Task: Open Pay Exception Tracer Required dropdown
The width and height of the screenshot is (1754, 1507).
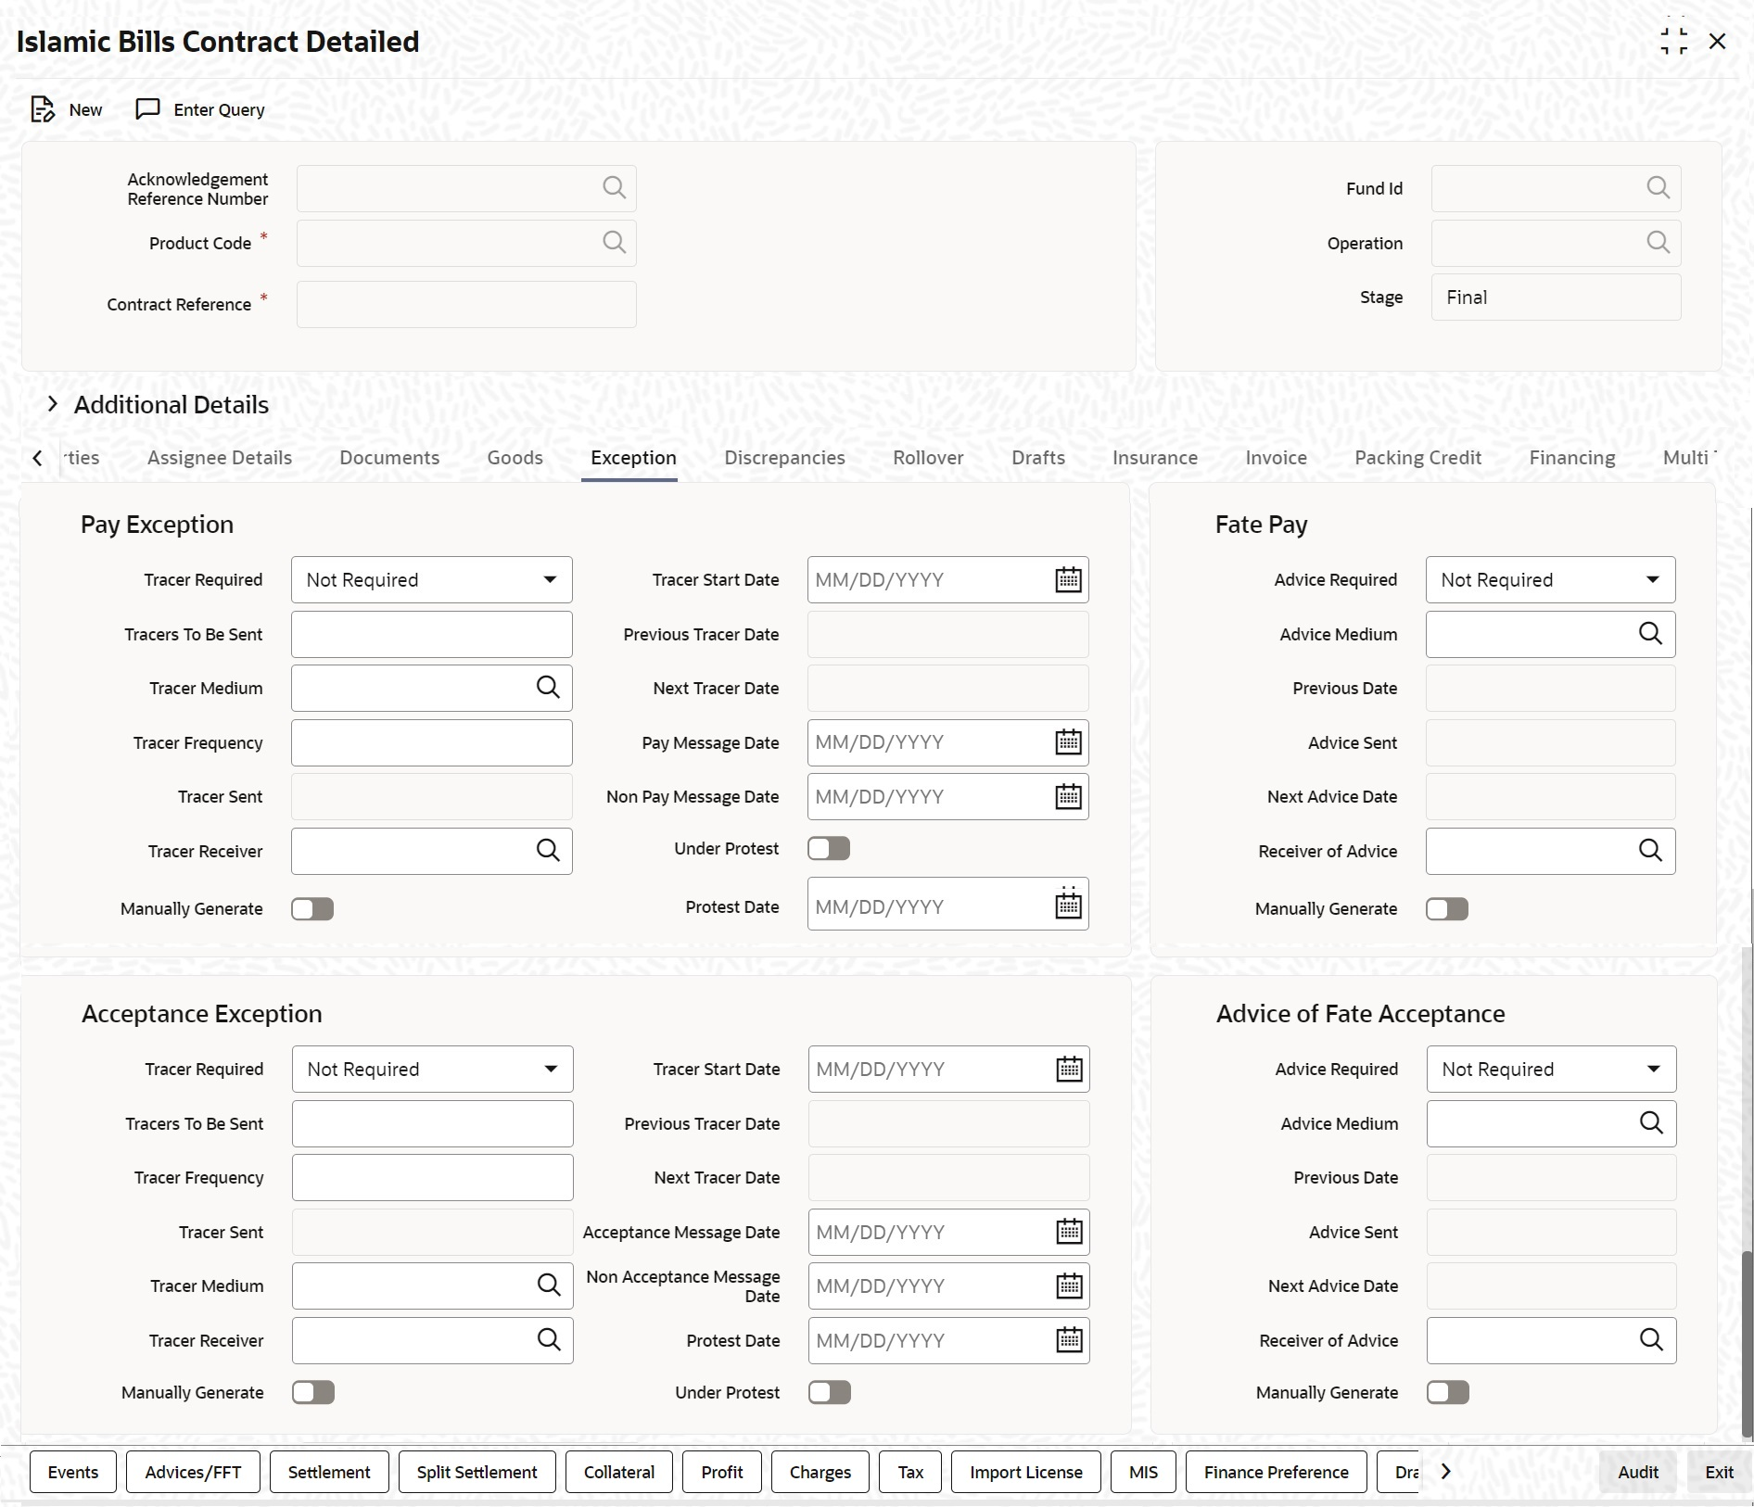Action: coord(432,580)
